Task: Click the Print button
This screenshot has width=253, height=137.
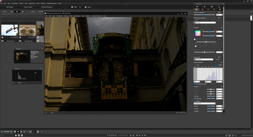Action: [74, 7]
